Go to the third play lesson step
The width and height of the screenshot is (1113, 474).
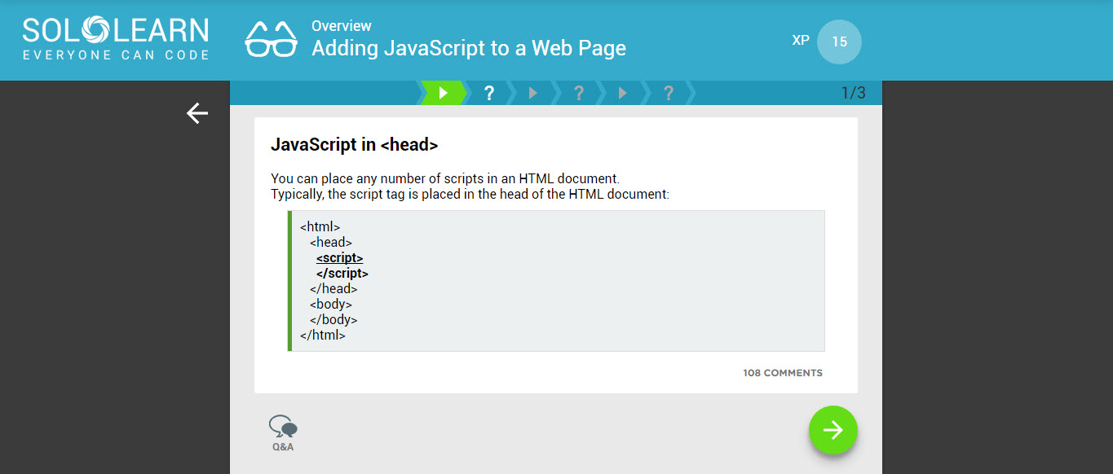point(623,93)
